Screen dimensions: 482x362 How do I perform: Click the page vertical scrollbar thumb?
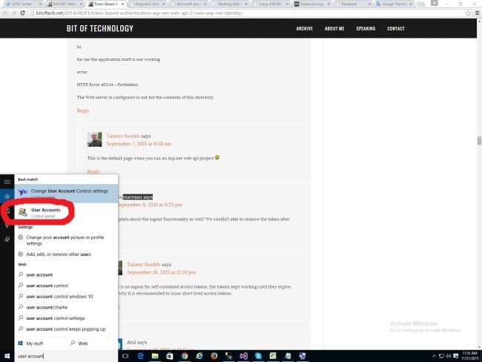(x=479, y=141)
